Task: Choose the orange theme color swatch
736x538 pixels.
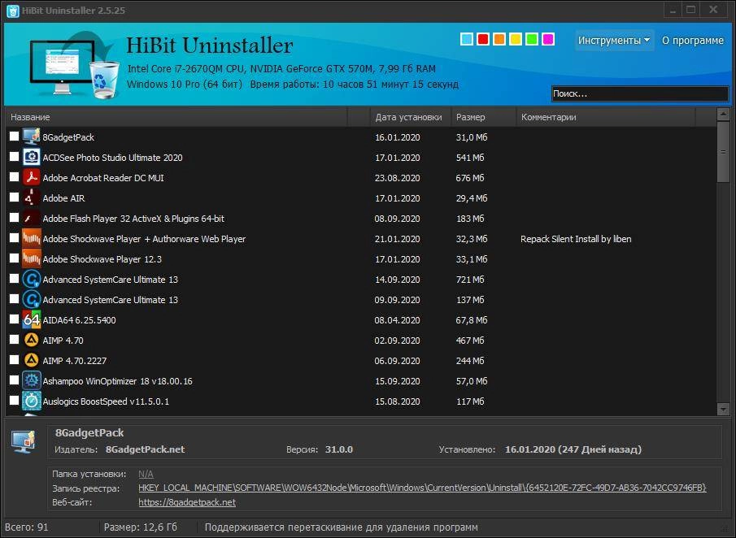Action: pos(499,39)
